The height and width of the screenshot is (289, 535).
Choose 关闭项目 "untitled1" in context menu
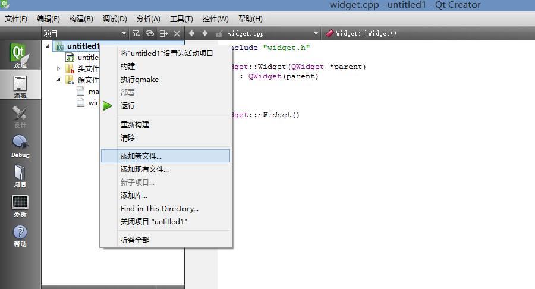point(165,222)
